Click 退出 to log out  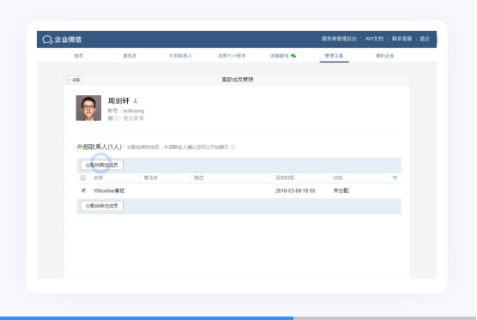[425, 39]
